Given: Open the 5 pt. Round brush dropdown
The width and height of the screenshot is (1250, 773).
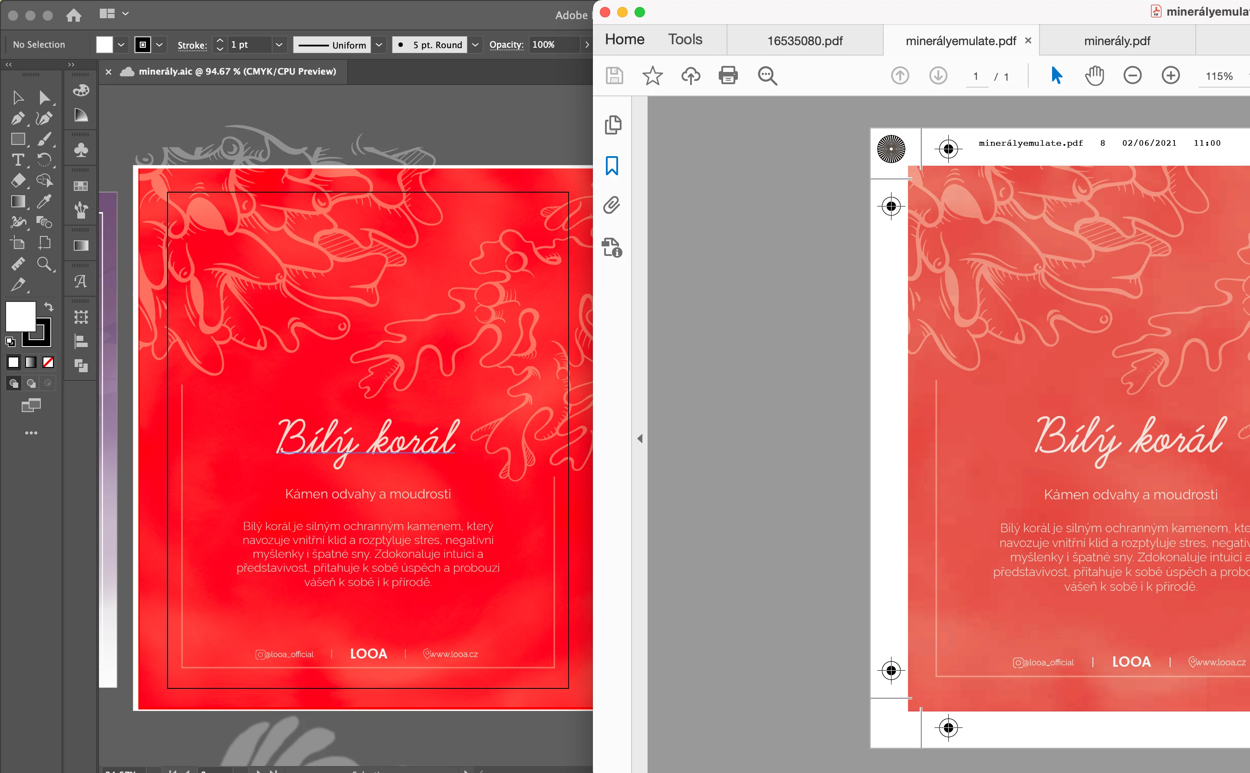Looking at the screenshot, I should tap(475, 45).
